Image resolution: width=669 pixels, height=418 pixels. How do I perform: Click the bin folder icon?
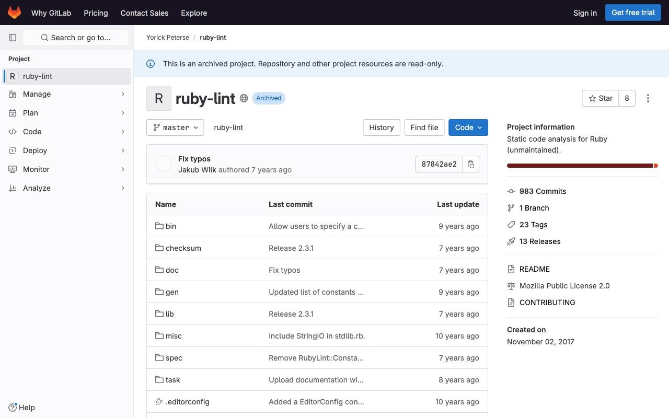tap(159, 226)
